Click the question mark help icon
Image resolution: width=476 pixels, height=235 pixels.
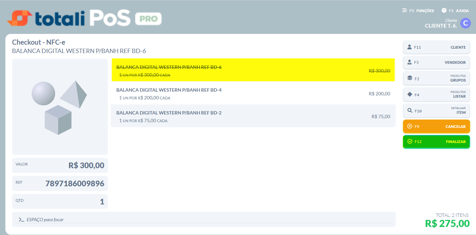pyautogui.click(x=444, y=10)
